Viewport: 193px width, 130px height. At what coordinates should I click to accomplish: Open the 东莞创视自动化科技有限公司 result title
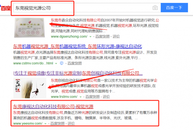[x=78, y=73]
